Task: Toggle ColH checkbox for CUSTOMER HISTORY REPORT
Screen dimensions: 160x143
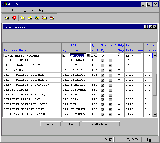Action: coord(110,115)
